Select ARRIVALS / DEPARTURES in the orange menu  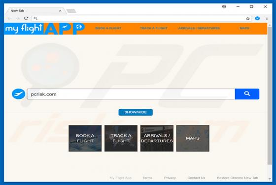pyautogui.click(x=199, y=28)
